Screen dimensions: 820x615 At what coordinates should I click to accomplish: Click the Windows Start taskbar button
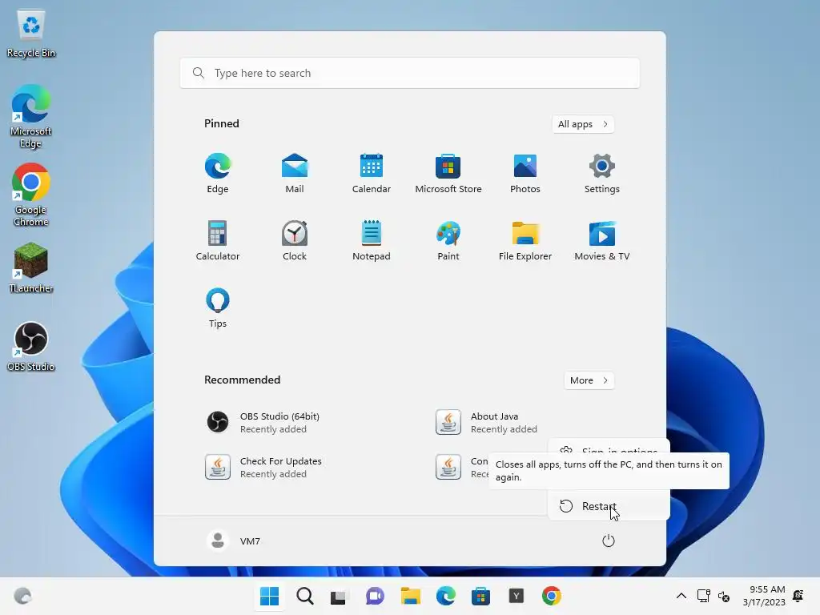tap(269, 596)
